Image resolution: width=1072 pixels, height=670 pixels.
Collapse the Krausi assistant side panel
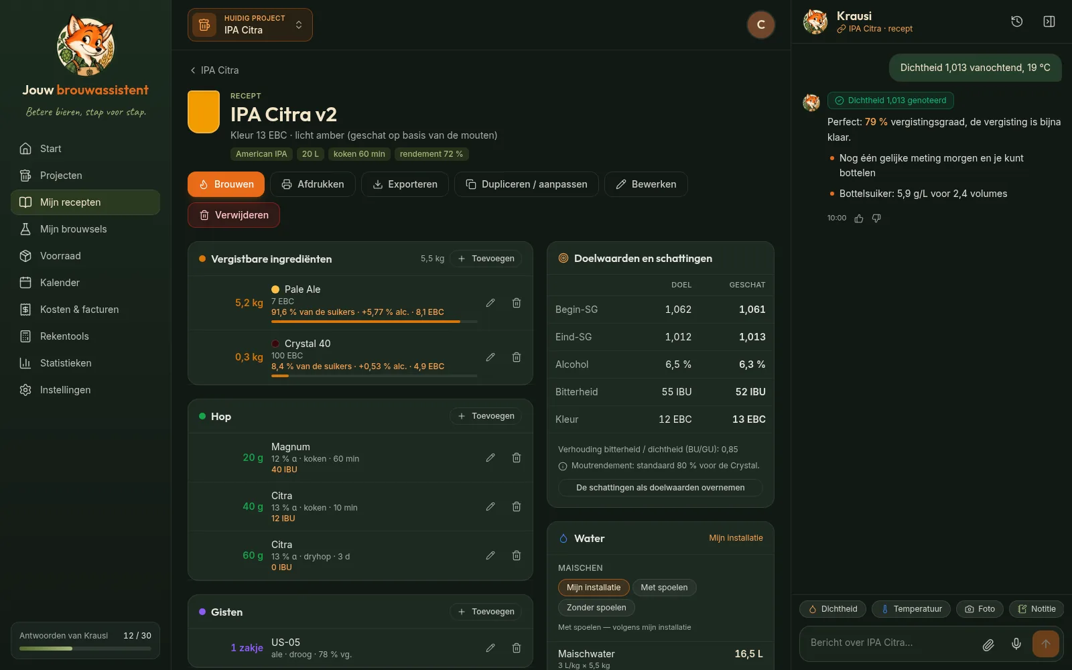coord(1049,21)
